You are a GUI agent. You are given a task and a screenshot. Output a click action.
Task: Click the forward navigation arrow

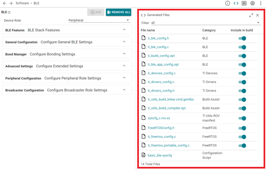click(x=11, y=3)
